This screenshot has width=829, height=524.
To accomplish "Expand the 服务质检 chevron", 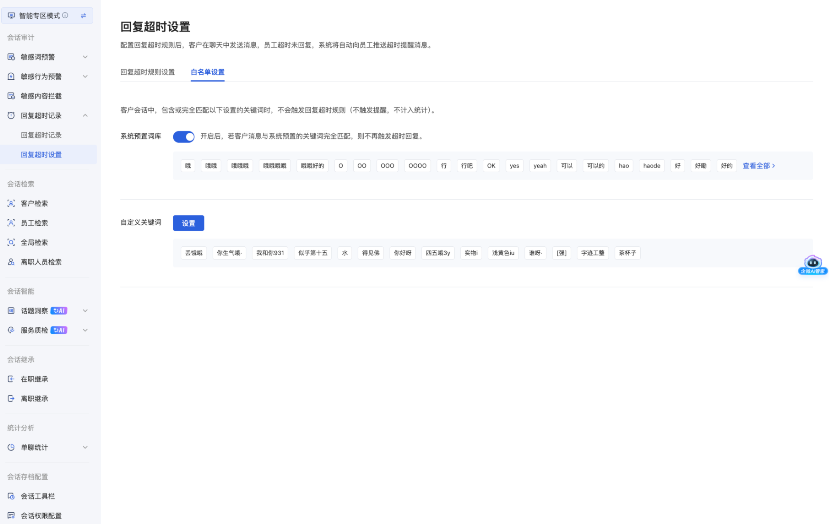I will tap(85, 330).
